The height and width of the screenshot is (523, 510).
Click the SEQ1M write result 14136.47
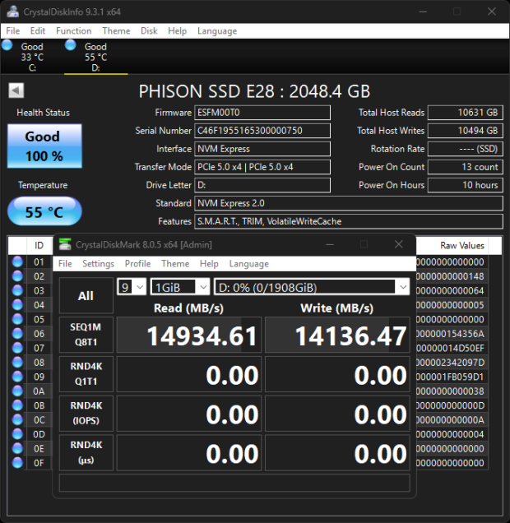pos(337,335)
